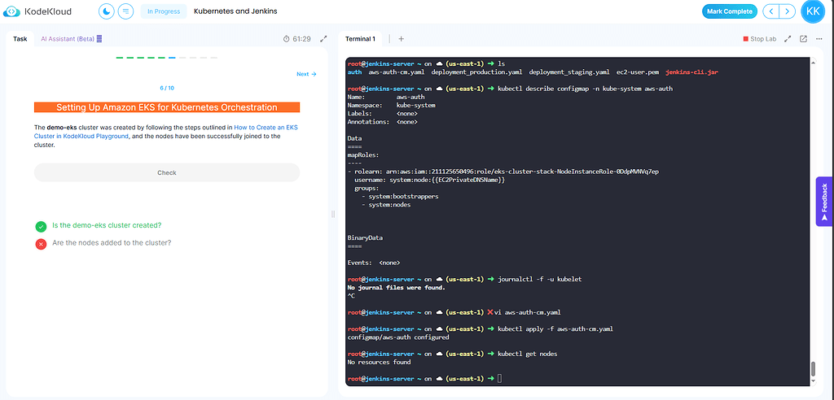This screenshot has width=834, height=400.
Task: Open terminal in a new window
Action: (x=803, y=38)
